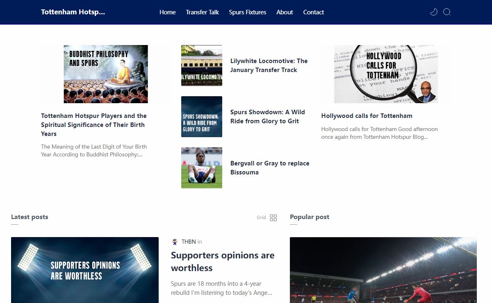Screen dimensions: 492x303
Task: Click the Popular post heading
Action: coord(310,217)
